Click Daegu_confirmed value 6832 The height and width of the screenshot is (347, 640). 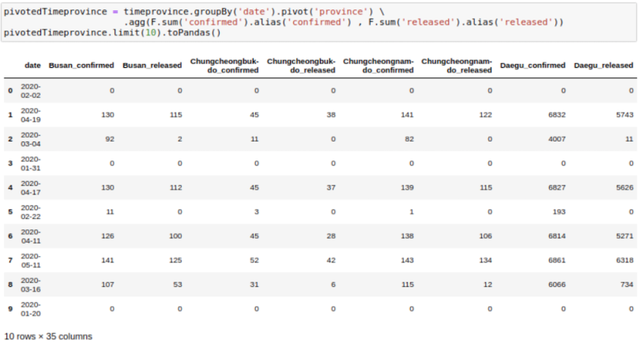click(x=557, y=115)
